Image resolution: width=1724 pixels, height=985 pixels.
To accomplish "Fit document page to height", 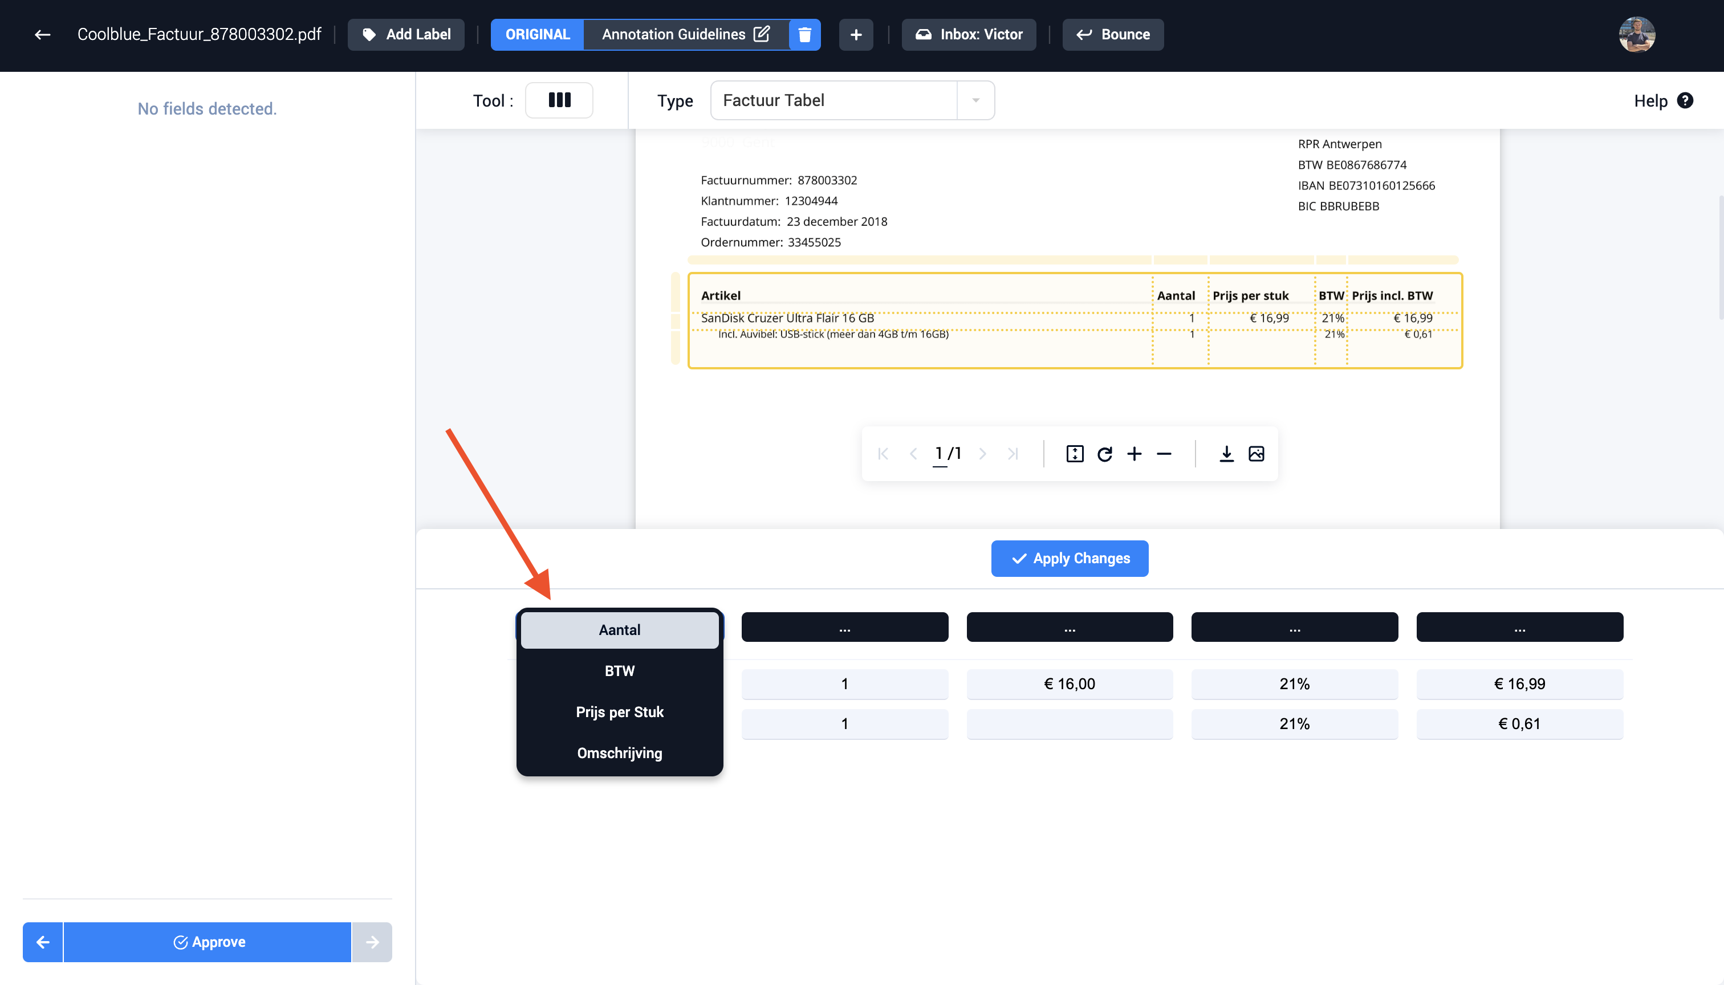I will [1075, 454].
